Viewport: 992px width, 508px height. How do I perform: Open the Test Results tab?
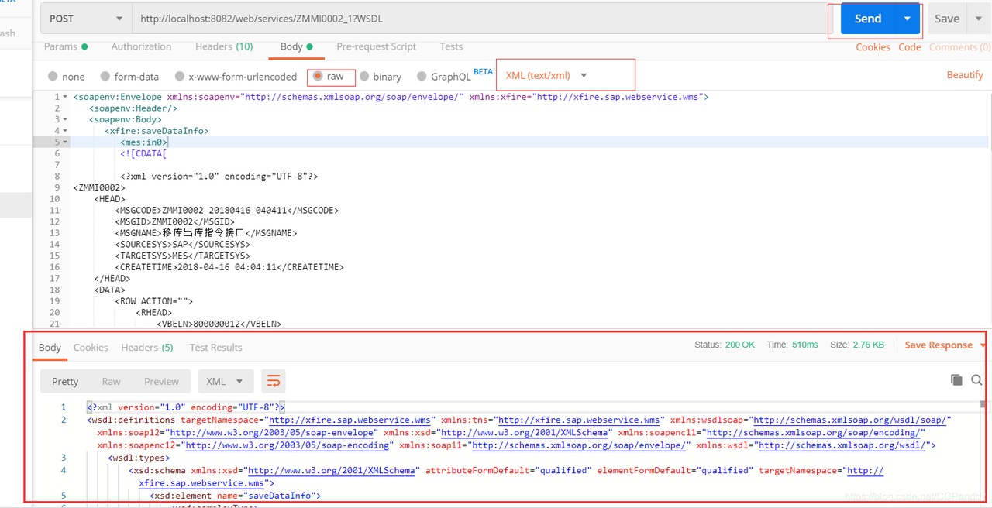click(x=215, y=347)
